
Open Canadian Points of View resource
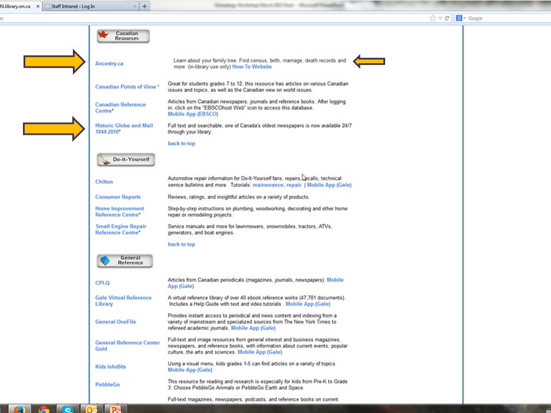[x=127, y=87]
